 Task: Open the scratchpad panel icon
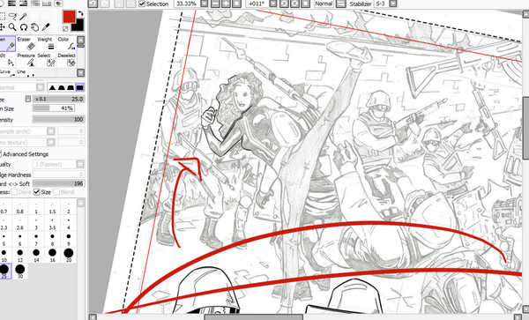[58, 4]
